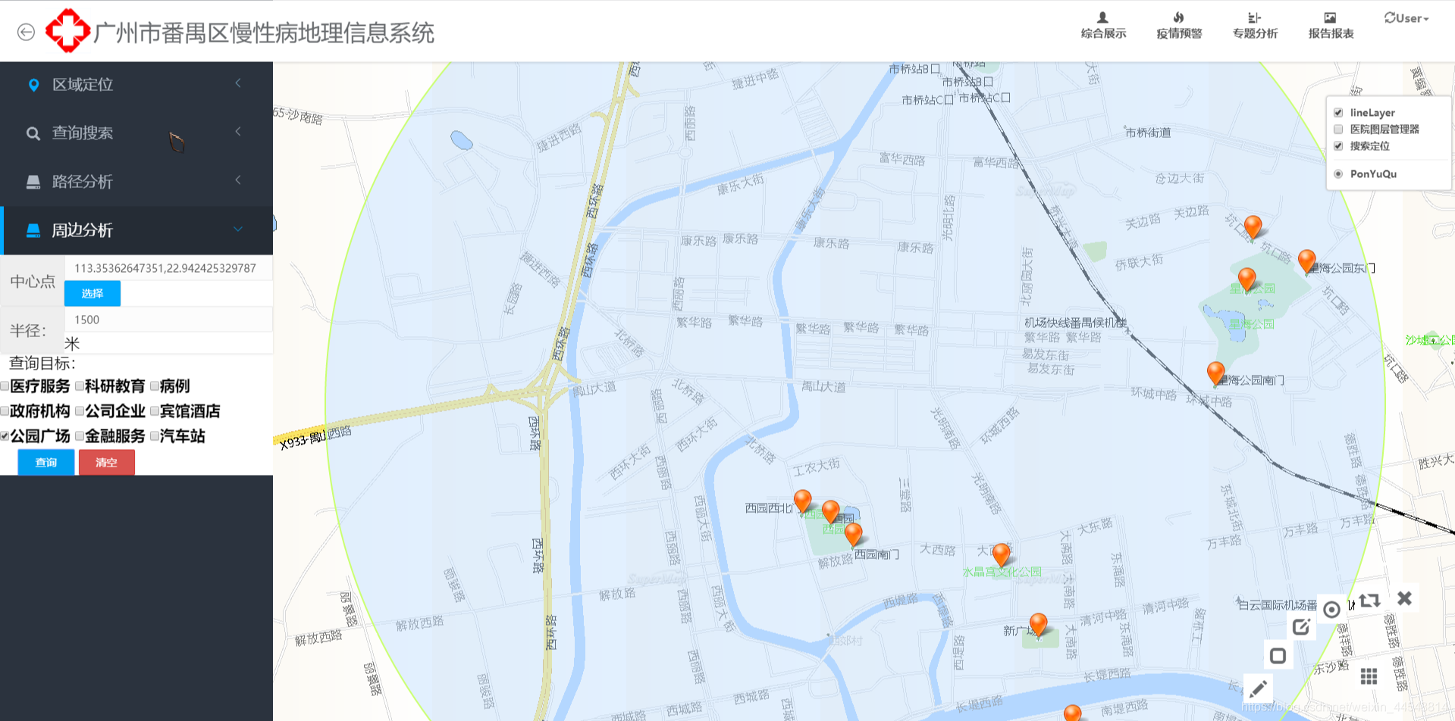Click the 查询搜索 magnifier icon
The image size is (1455, 721).
33,133
